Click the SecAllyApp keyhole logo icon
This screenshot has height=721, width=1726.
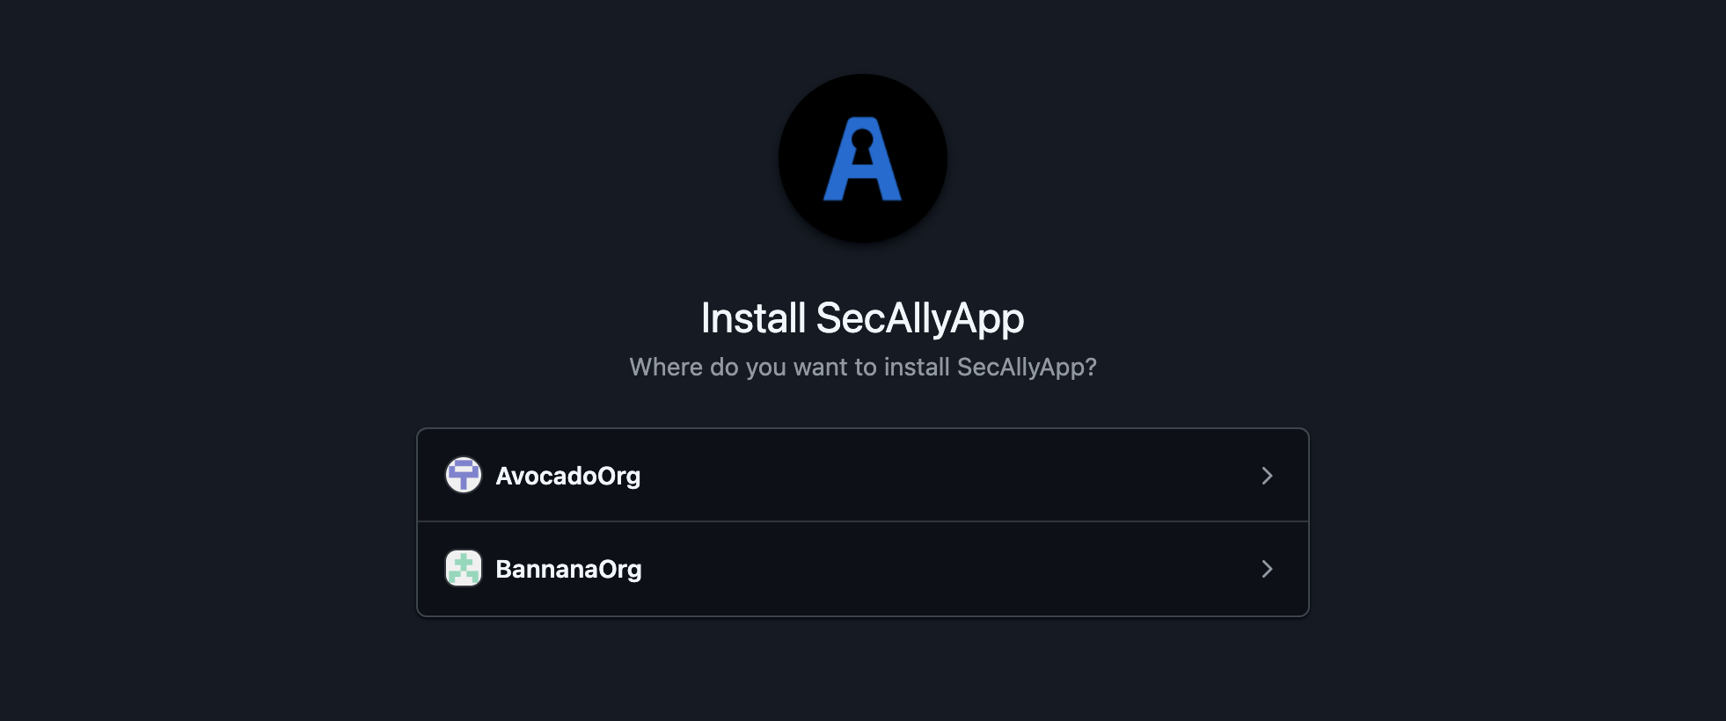point(863,158)
